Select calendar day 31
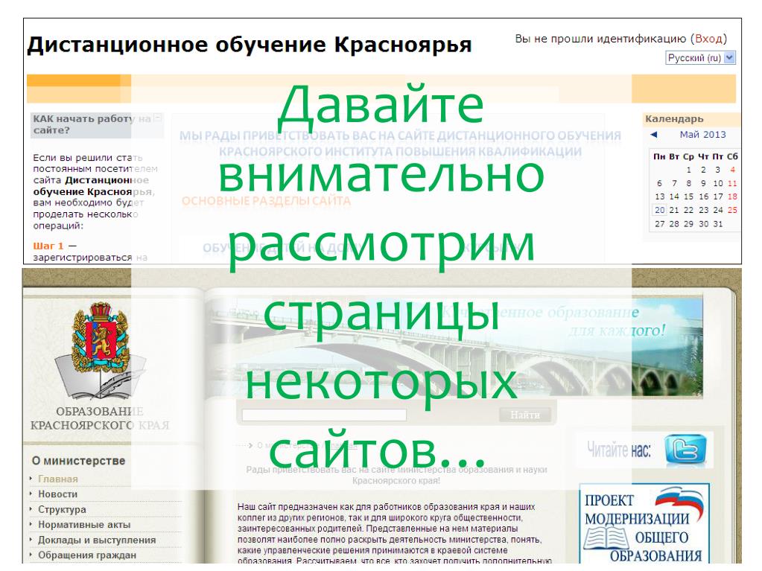Screen dimensions: 762x571 (x=718, y=224)
